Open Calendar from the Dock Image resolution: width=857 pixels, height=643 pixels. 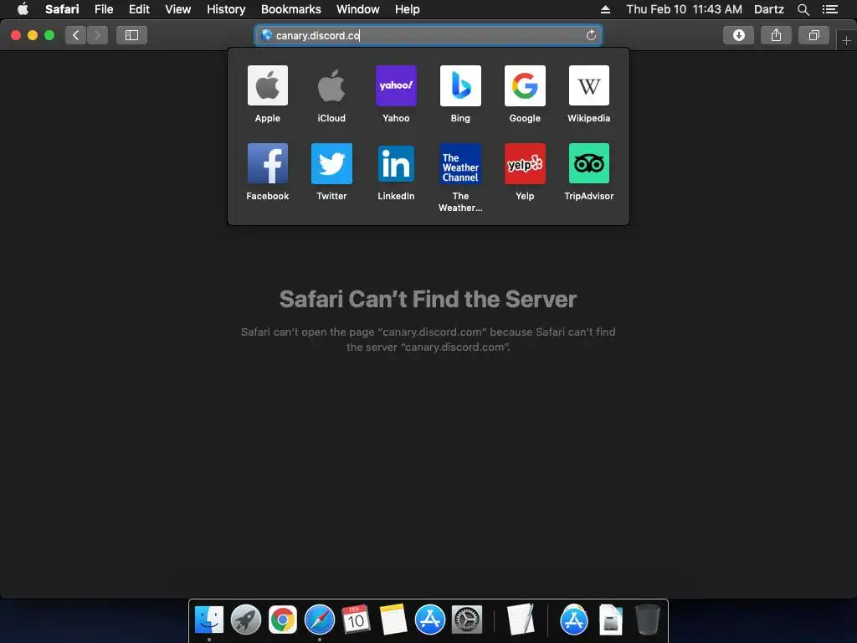[356, 620]
